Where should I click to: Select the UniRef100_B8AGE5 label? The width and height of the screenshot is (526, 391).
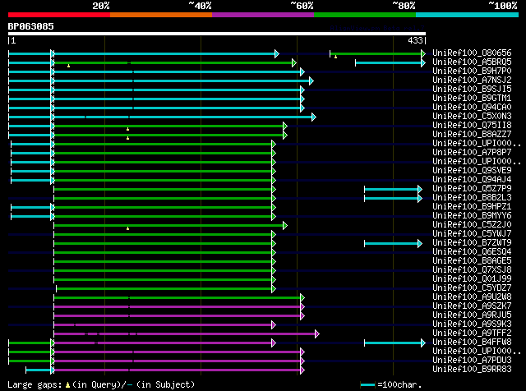(472, 260)
